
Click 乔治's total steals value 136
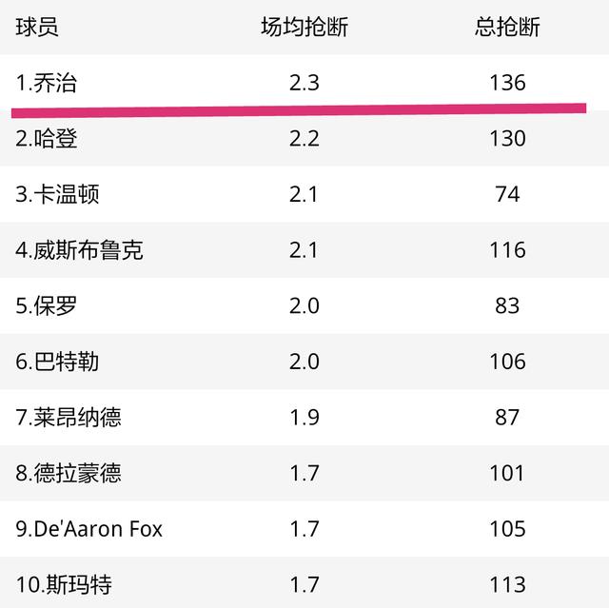(x=507, y=83)
